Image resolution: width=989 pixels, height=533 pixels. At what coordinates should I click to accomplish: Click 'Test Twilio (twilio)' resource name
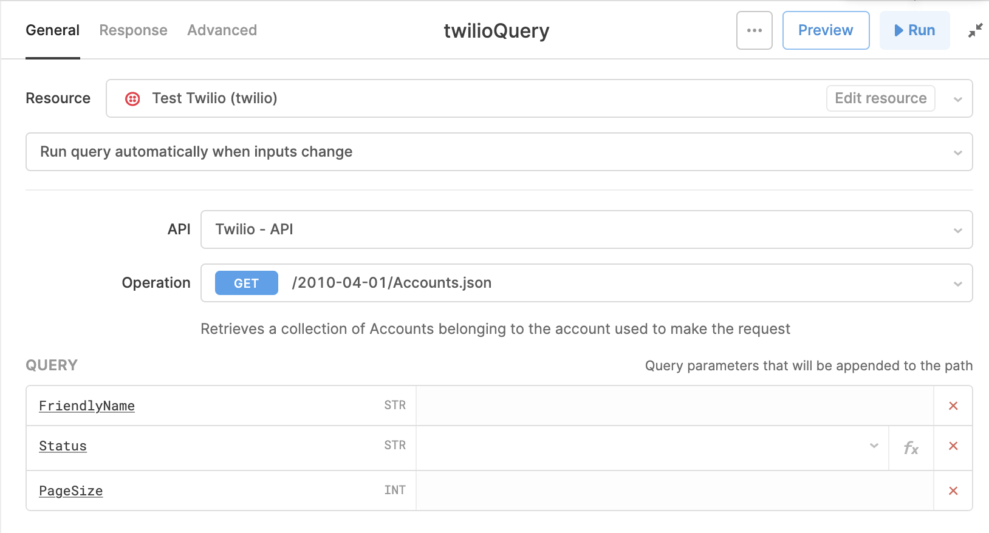[214, 98]
